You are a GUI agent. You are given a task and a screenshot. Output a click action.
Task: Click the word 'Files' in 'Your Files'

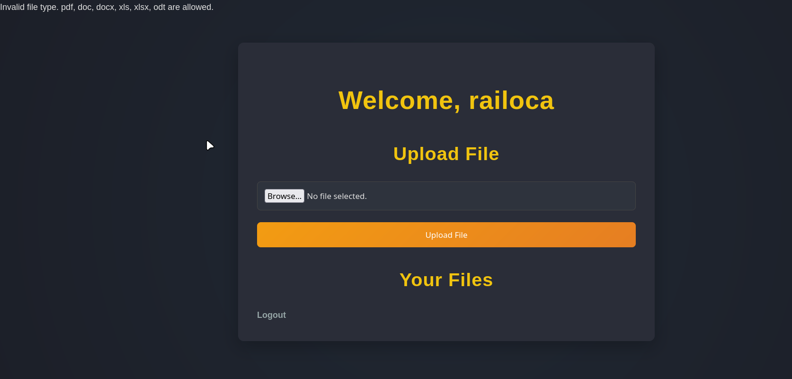tap(470, 280)
